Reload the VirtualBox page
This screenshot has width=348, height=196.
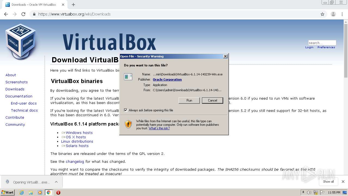(x=23, y=14)
